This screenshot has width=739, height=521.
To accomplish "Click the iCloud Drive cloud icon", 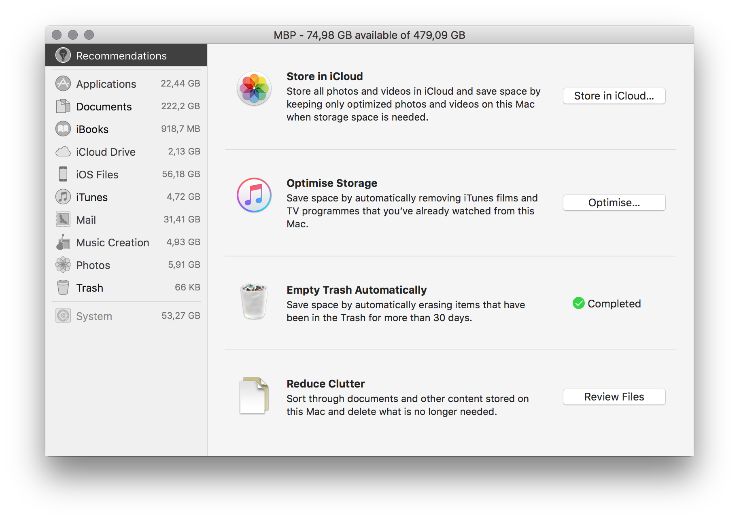I will (x=63, y=152).
